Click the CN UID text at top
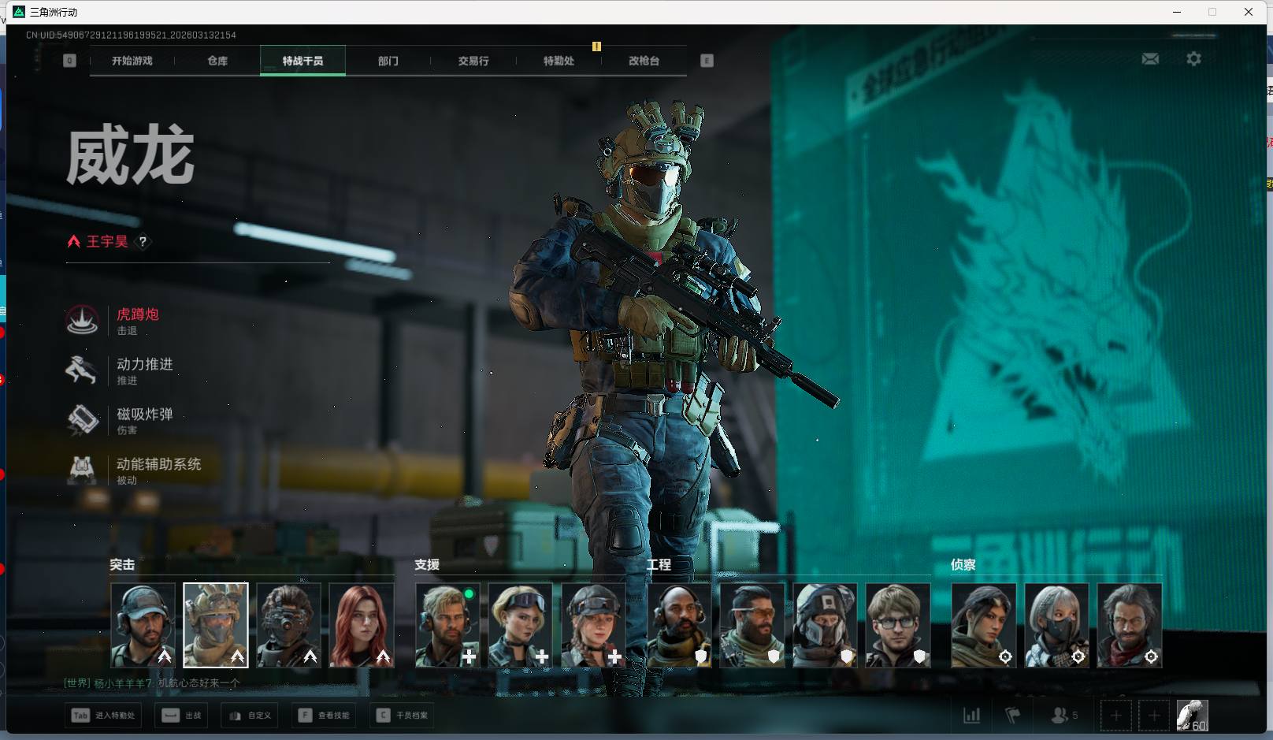Image resolution: width=1273 pixels, height=740 pixels. click(x=131, y=35)
